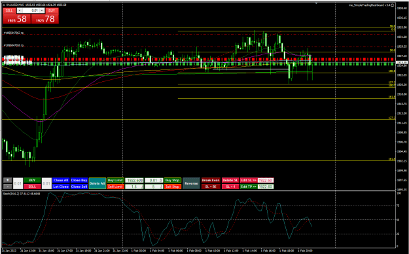
Task: Click the Buy Stop button
Action: 172,180
